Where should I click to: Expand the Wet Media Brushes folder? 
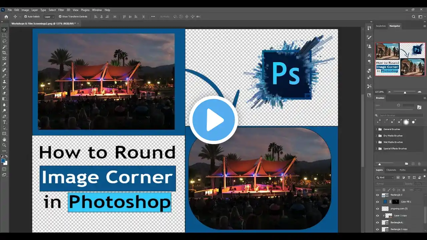click(x=377, y=142)
